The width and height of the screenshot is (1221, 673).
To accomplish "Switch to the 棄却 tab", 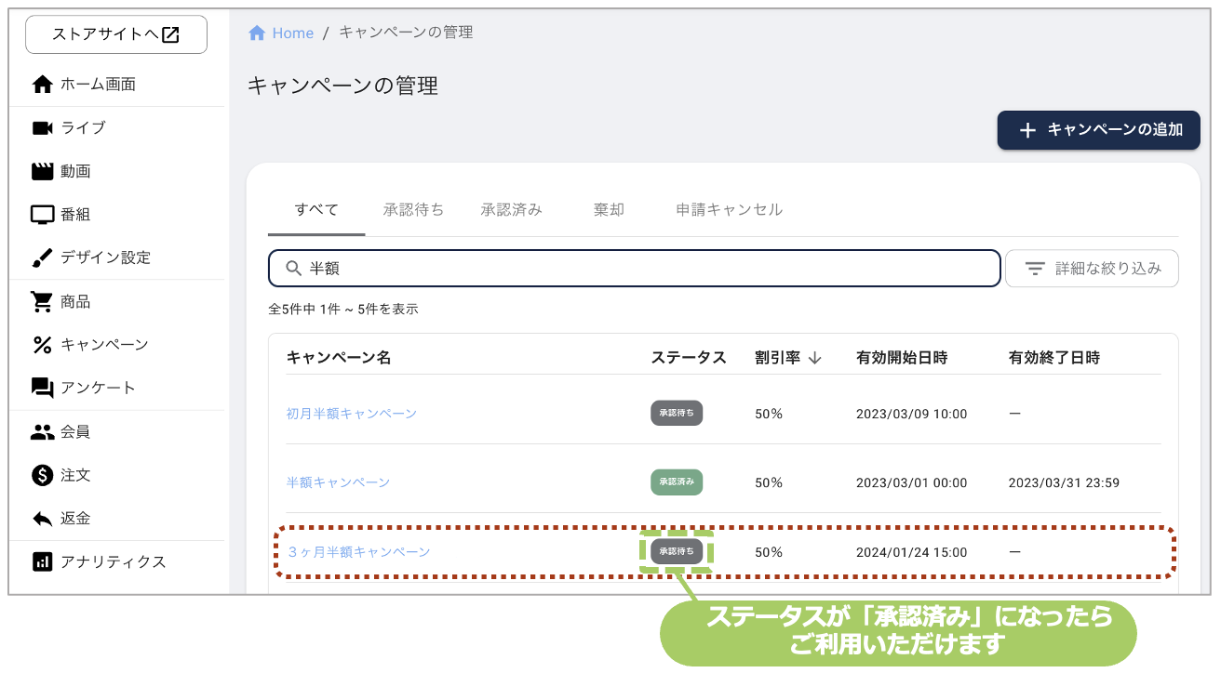I will [609, 209].
